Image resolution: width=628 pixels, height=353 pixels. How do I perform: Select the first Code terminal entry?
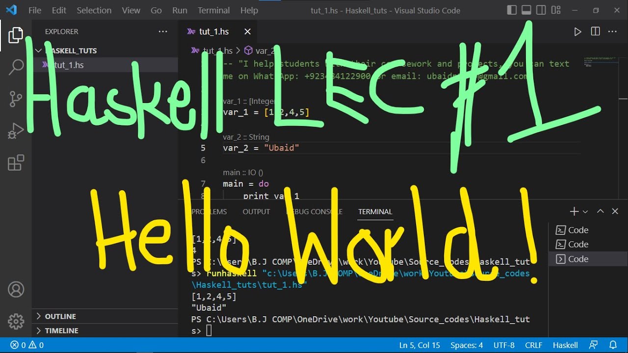click(588, 230)
